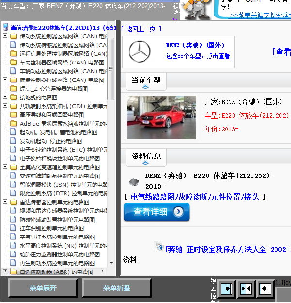Click the document icon for 发动机起动_停止的电路图
The width and height of the screenshot is (291, 303).
[13, 141]
